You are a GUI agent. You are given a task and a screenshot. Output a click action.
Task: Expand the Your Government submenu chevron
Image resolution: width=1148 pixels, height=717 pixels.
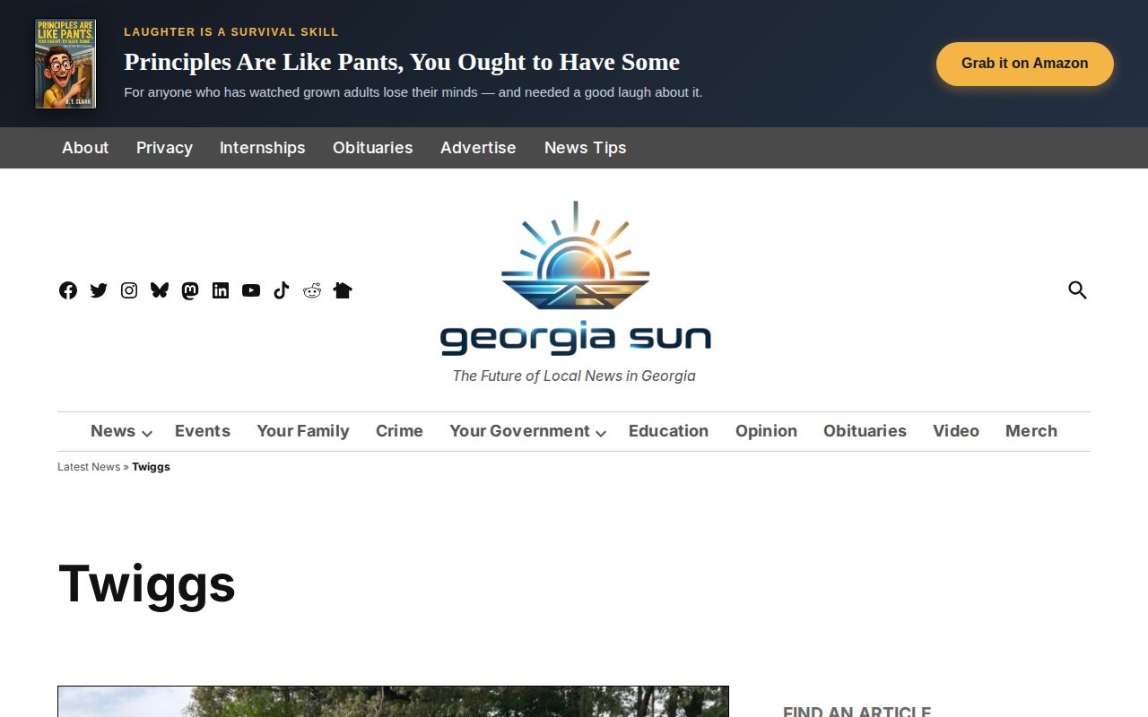601,434
